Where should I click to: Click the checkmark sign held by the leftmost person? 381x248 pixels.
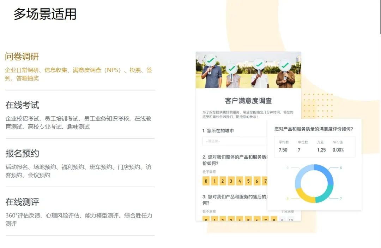(x=211, y=61)
